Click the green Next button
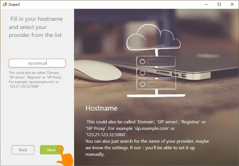239x166 pixels. click(51, 150)
